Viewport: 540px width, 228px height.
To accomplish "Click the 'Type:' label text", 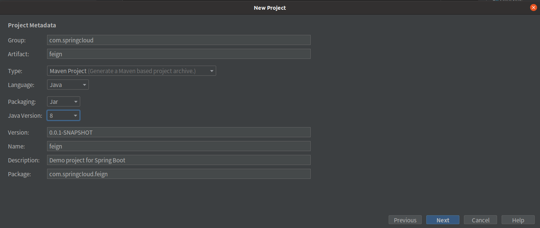I will 15,71.
